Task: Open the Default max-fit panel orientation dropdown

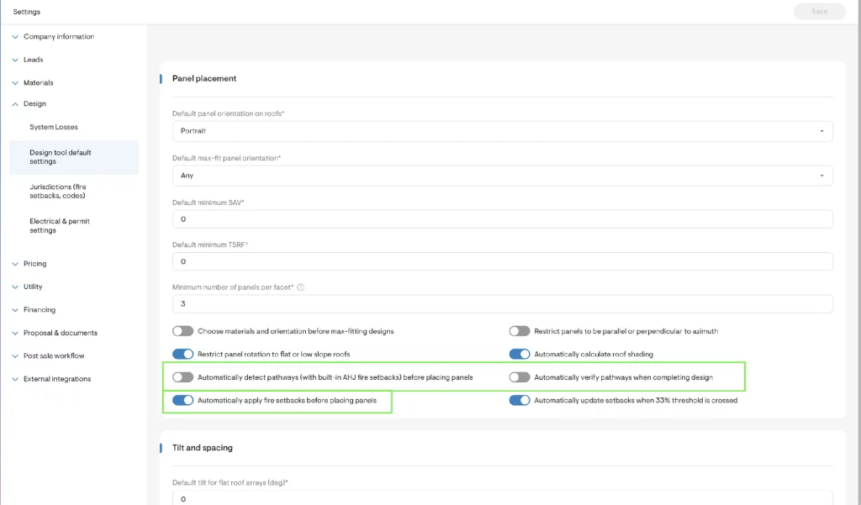Action: (502, 176)
